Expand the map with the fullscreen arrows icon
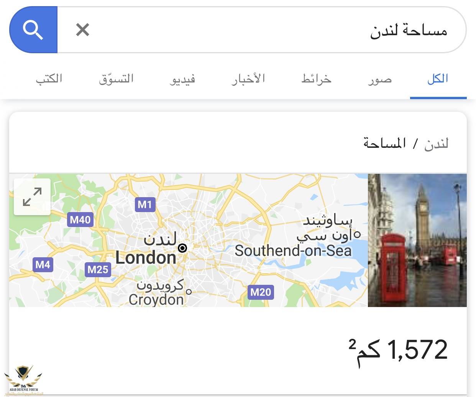 pyautogui.click(x=32, y=197)
